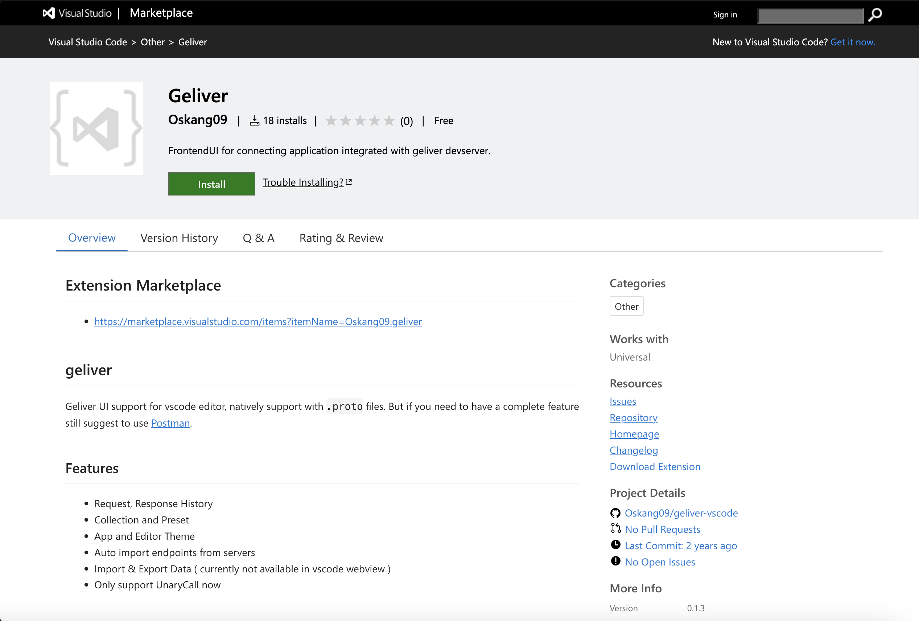Select the Overview tab
The width and height of the screenshot is (919, 621).
92,238
